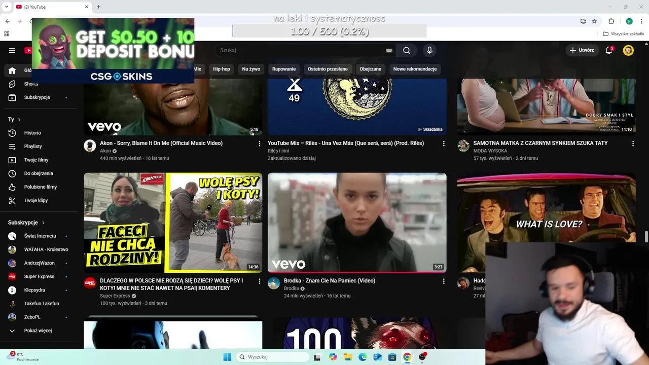
Task: Open Świat Internetu channel subscription
Action: (x=40, y=236)
